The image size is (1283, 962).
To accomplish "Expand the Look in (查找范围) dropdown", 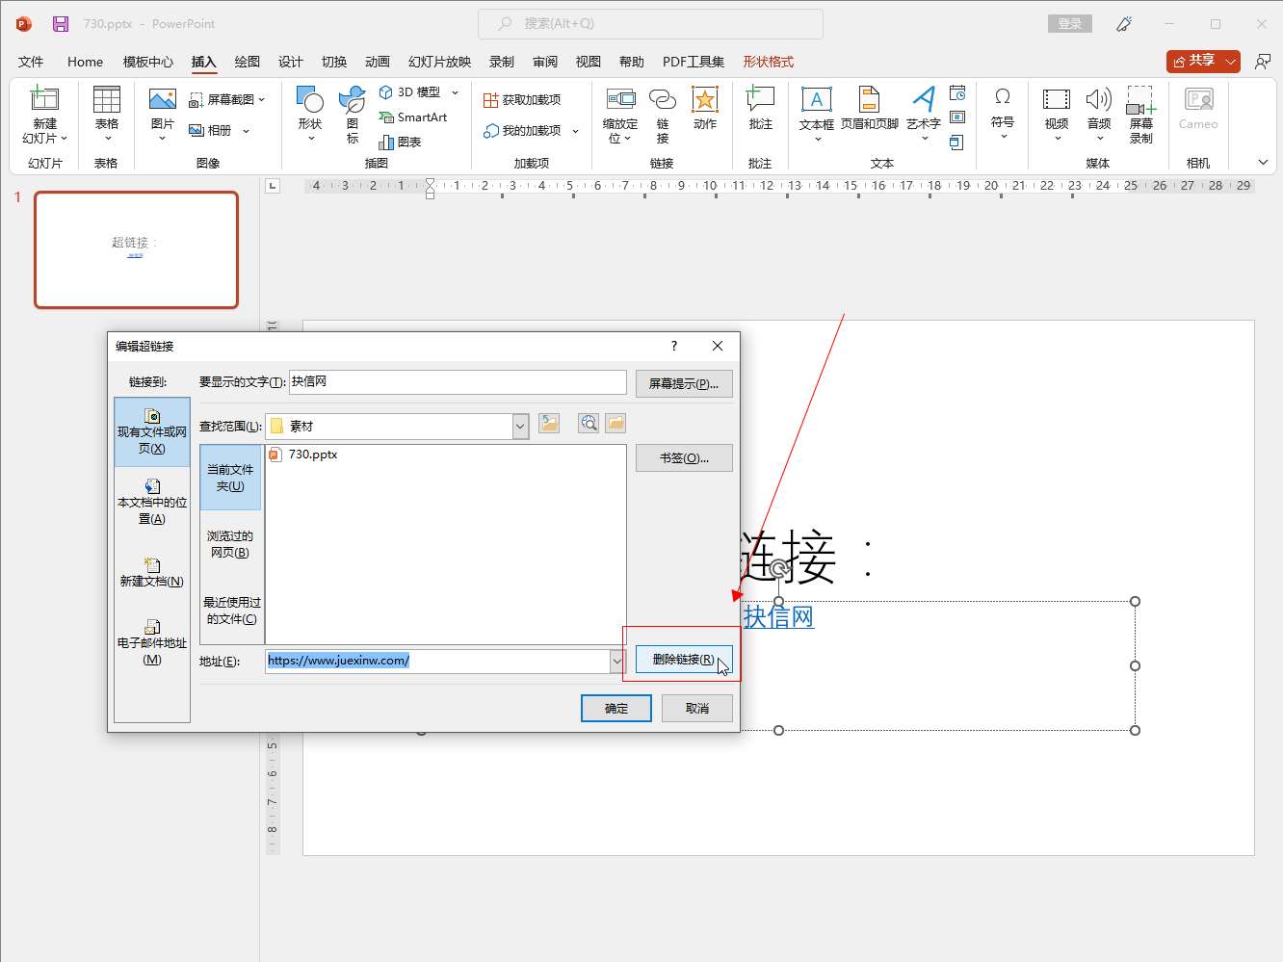I will (x=521, y=426).
